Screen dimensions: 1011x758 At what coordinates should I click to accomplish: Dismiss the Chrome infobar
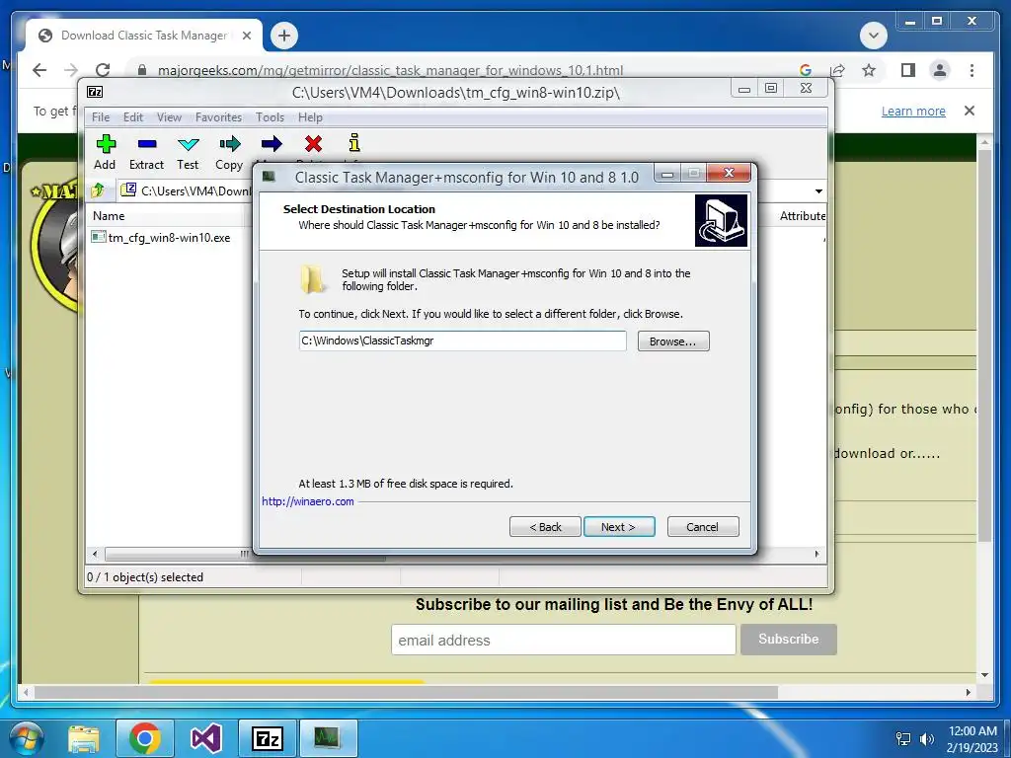970,111
